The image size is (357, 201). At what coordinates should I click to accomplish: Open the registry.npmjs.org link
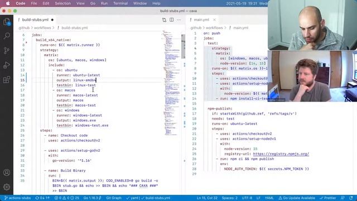click(x=281, y=154)
